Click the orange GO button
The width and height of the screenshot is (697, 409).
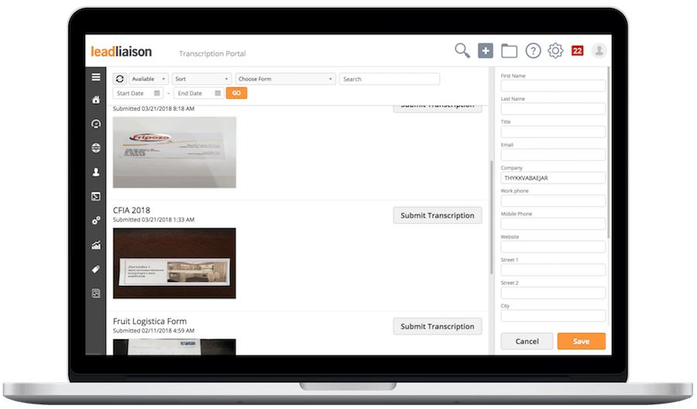click(236, 93)
